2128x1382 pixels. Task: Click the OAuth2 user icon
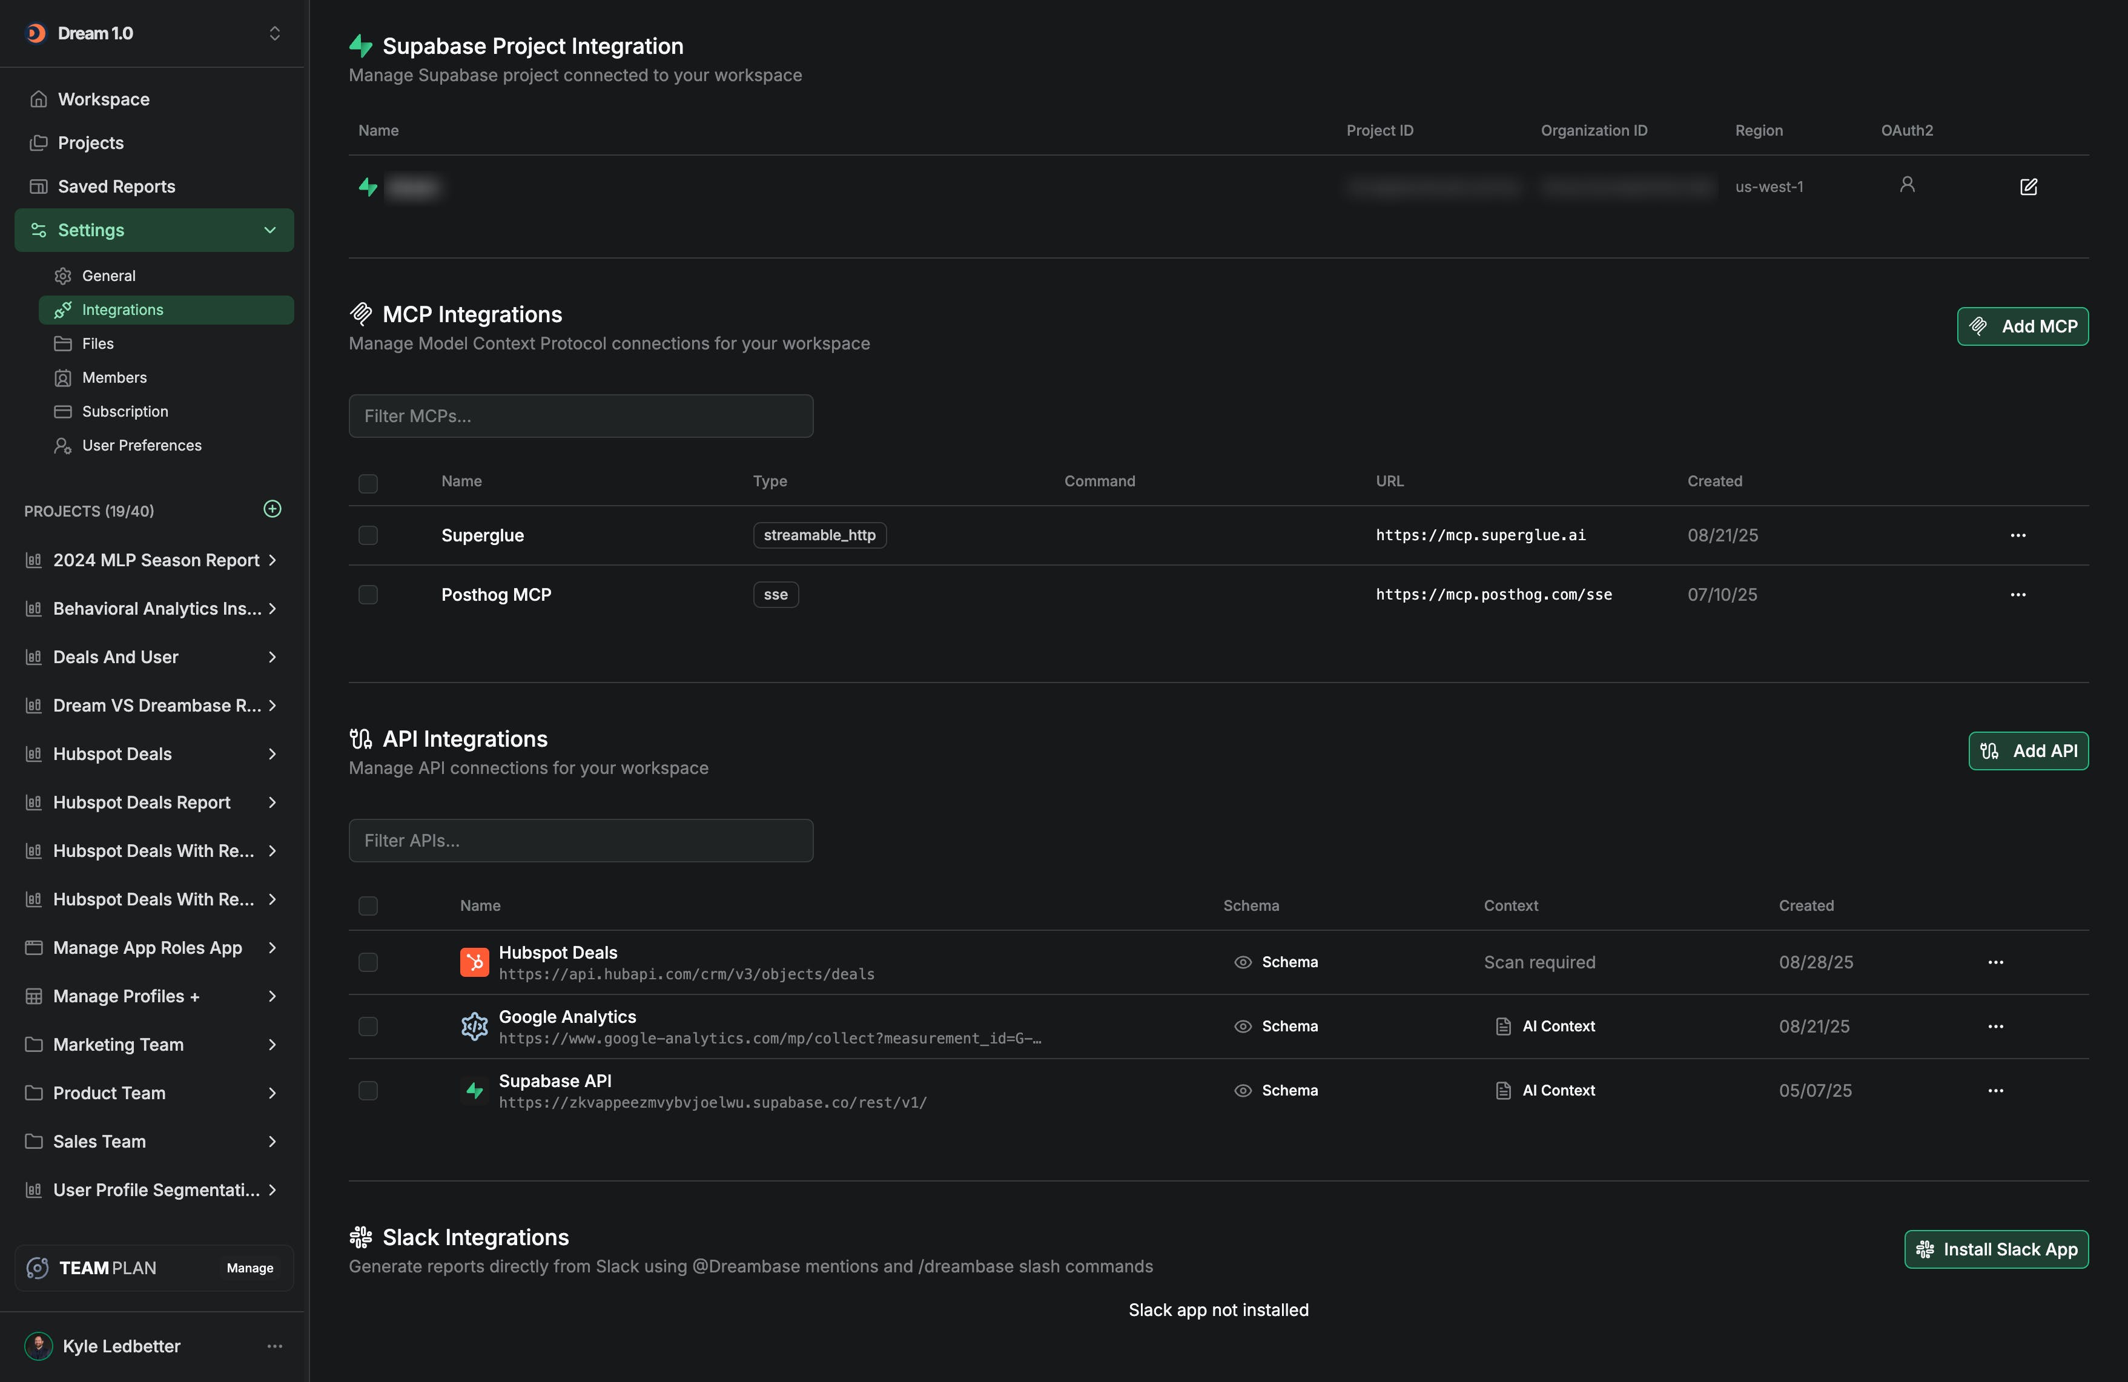click(x=1906, y=185)
